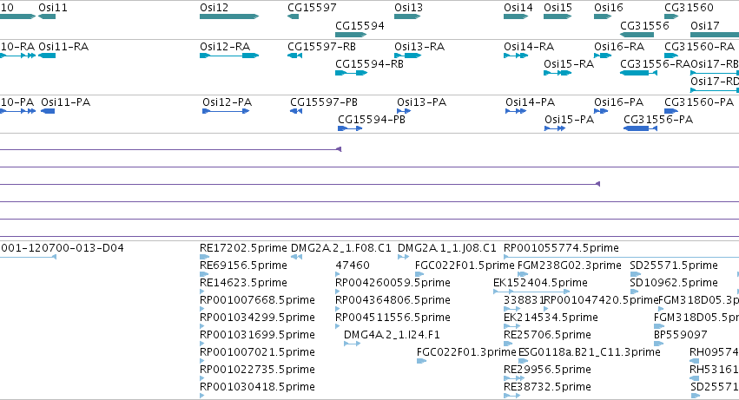Click the Osi17 gene label
The image size is (739, 400).
click(x=705, y=25)
